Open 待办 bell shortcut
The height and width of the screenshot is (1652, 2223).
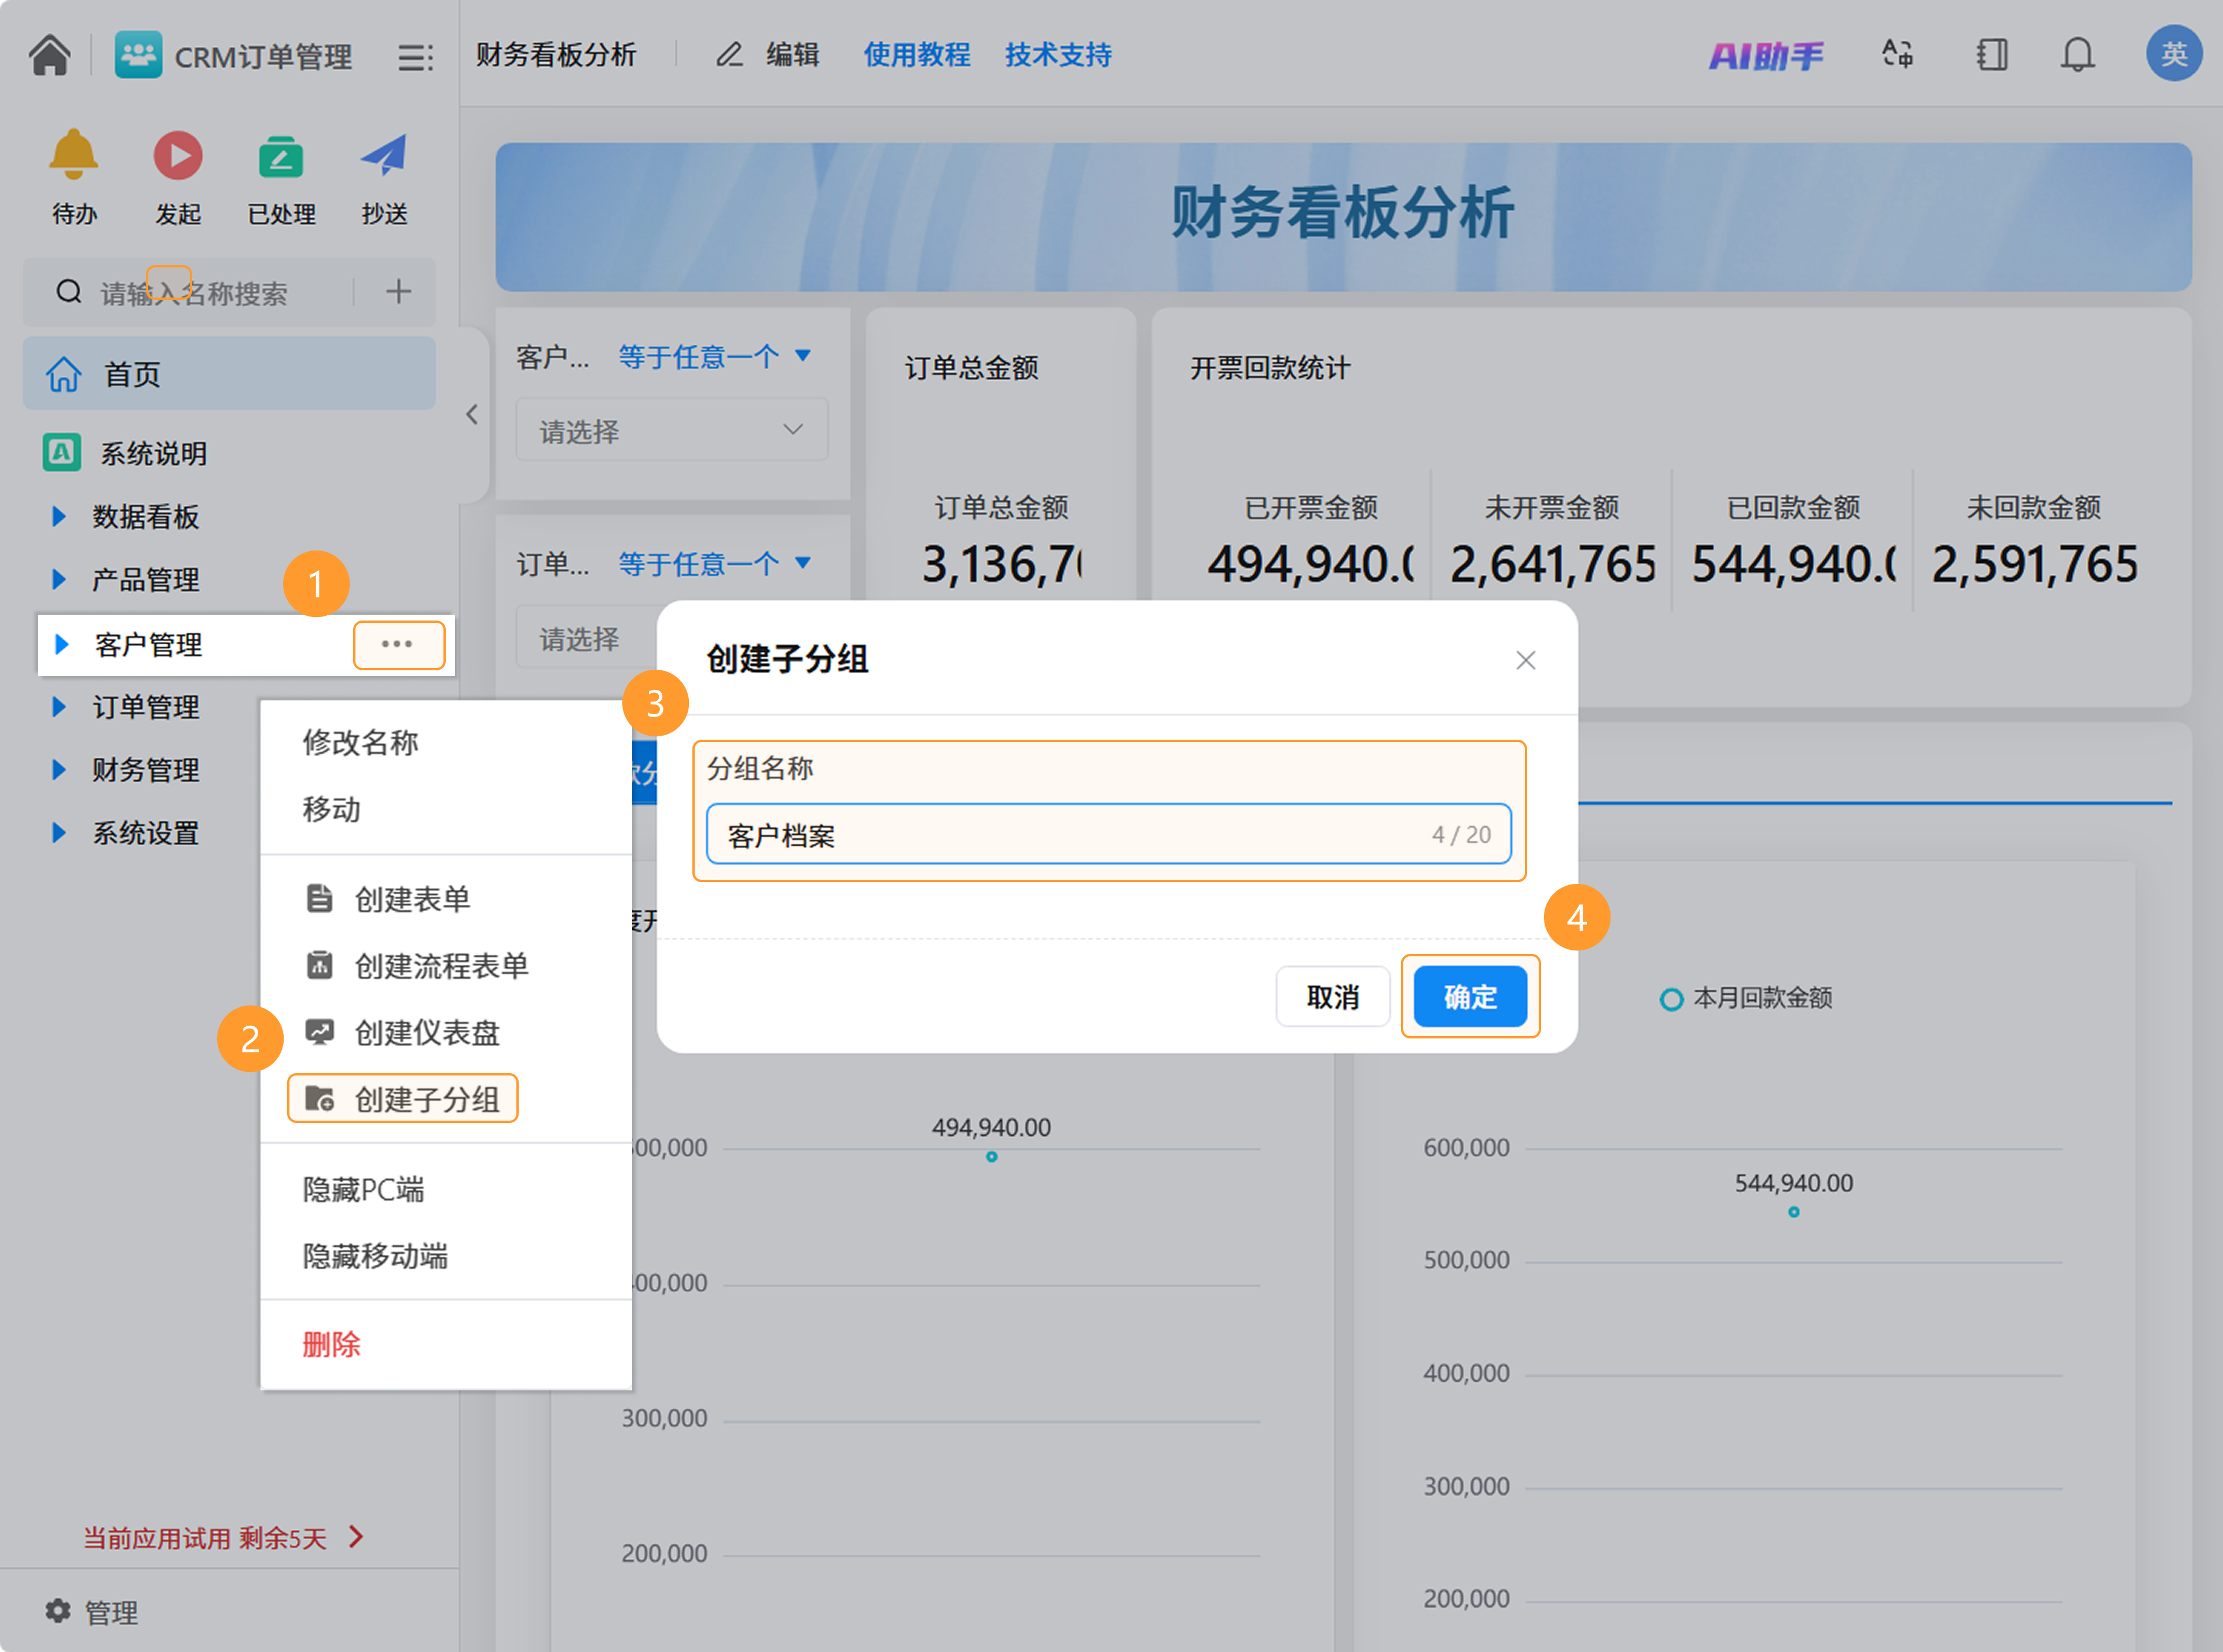(x=74, y=155)
